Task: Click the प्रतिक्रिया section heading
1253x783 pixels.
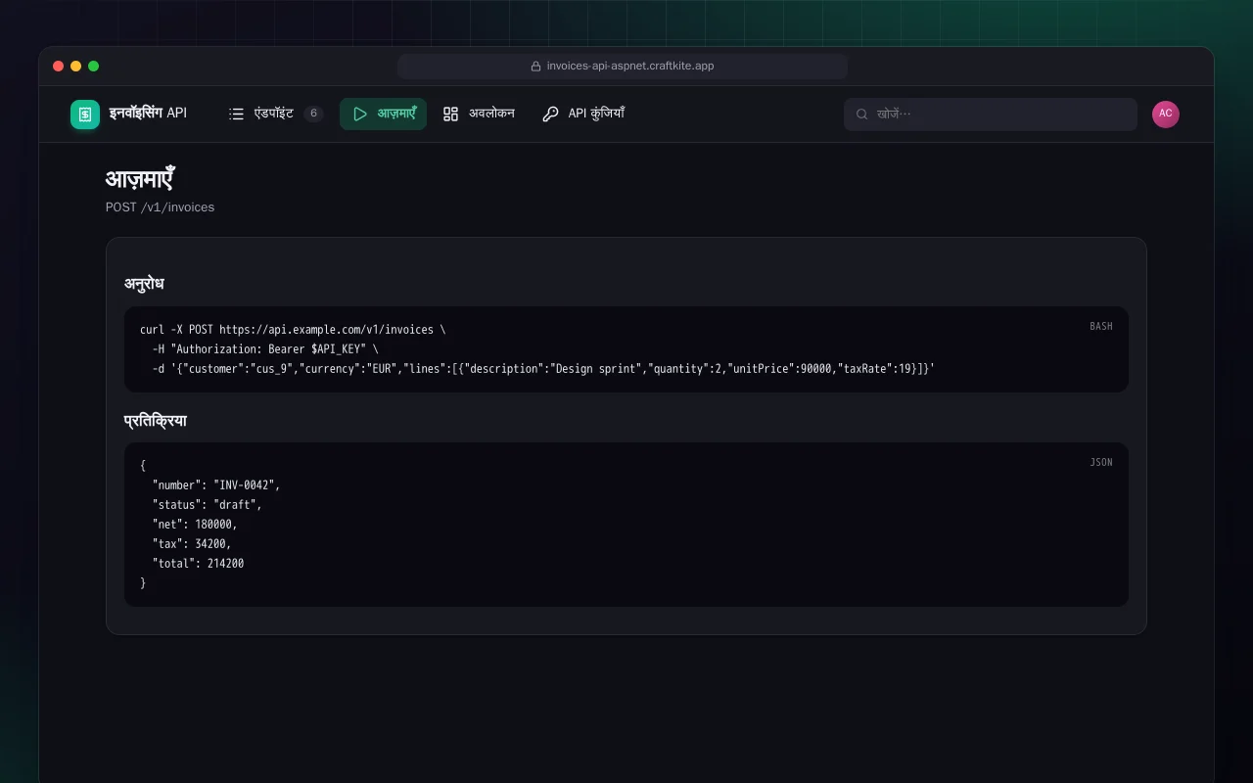Action: pyautogui.click(x=156, y=421)
